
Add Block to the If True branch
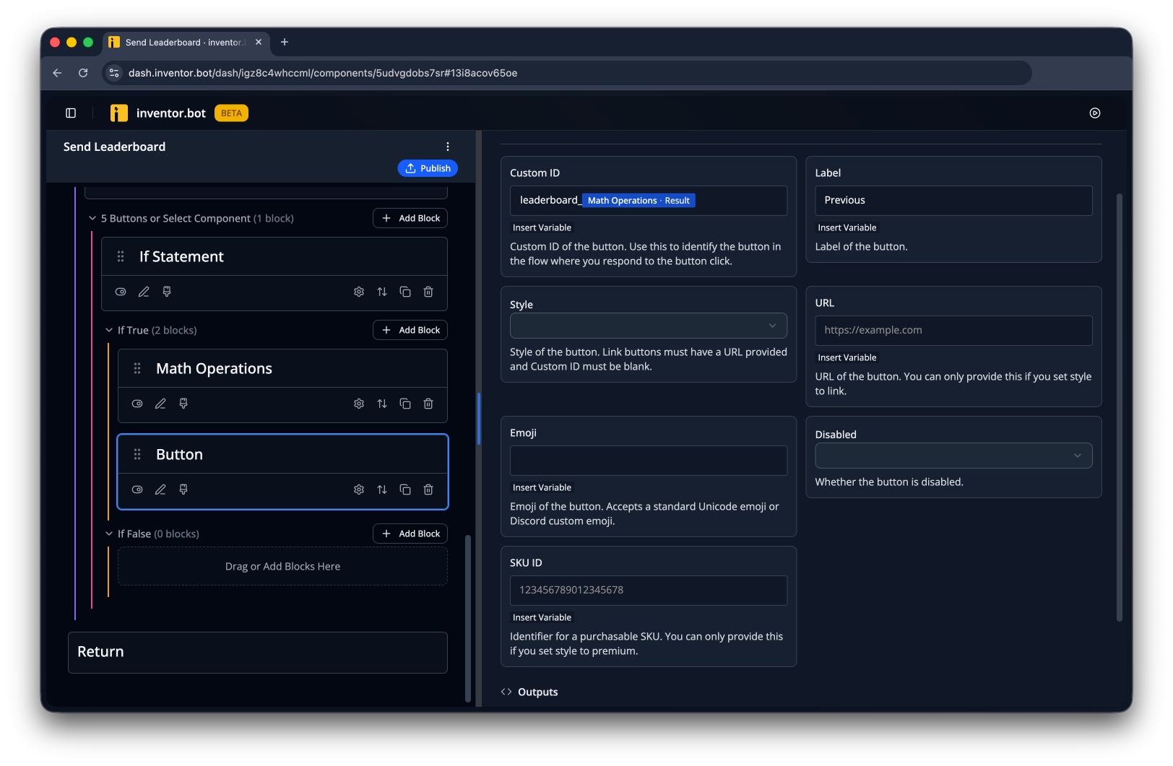[410, 330]
